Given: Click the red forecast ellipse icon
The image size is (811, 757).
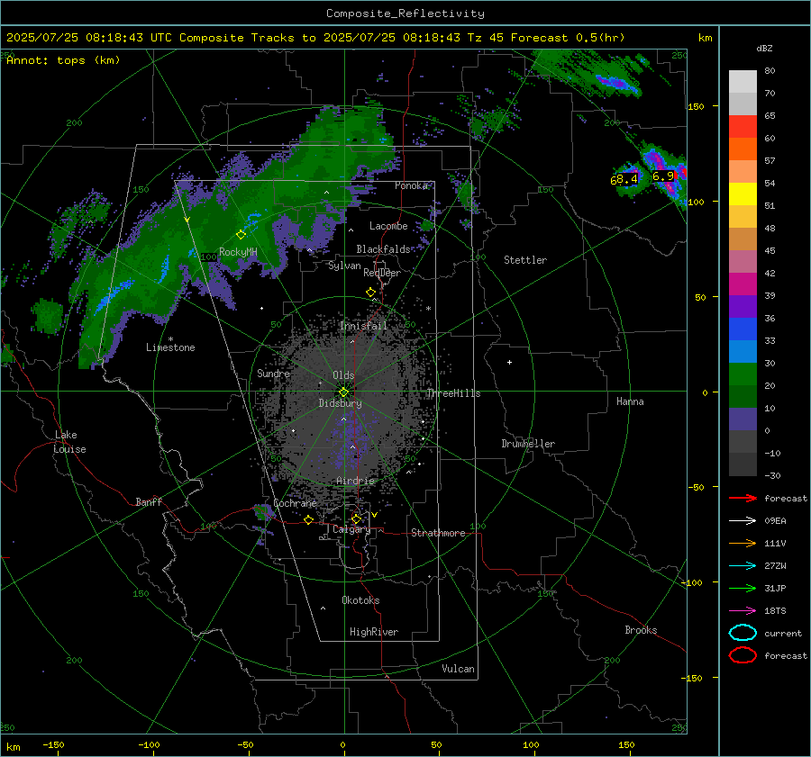Looking at the screenshot, I should point(743,655).
